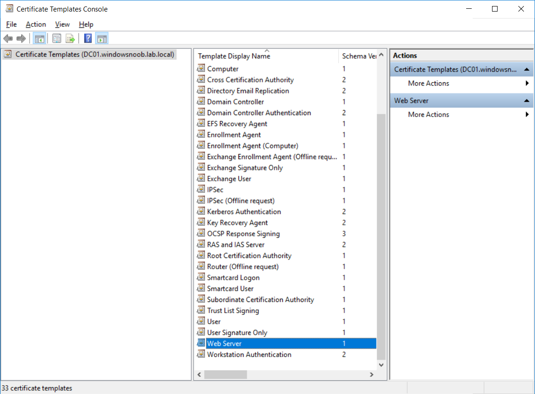Open Help via the question mark icon
This screenshot has width=535, height=394.
coord(88,38)
